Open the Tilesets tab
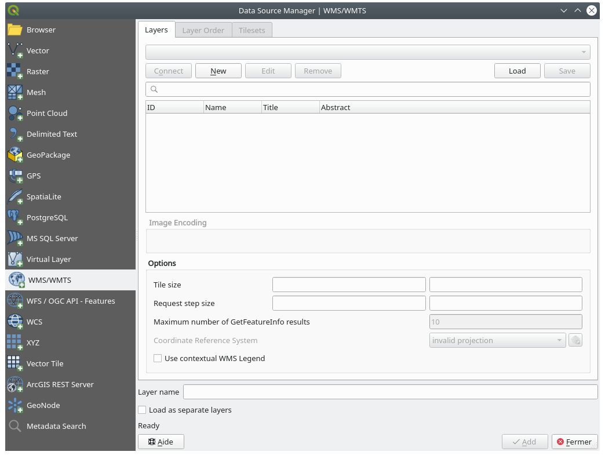The width and height of the screenshot is (605, 459). [x=252, y=30]
